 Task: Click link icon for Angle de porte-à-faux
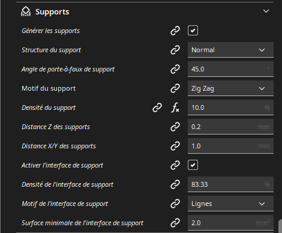(175, 69)
